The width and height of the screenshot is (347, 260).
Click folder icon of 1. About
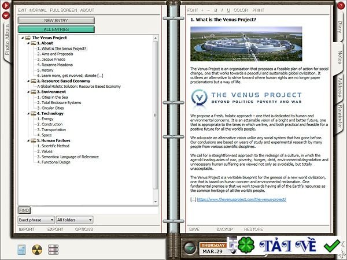(34, 43)
